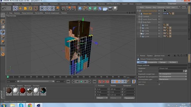Screen dimensions: 191x107
Task: Toggle the X-ray checkbox
Action: click(x=159, y=84)
